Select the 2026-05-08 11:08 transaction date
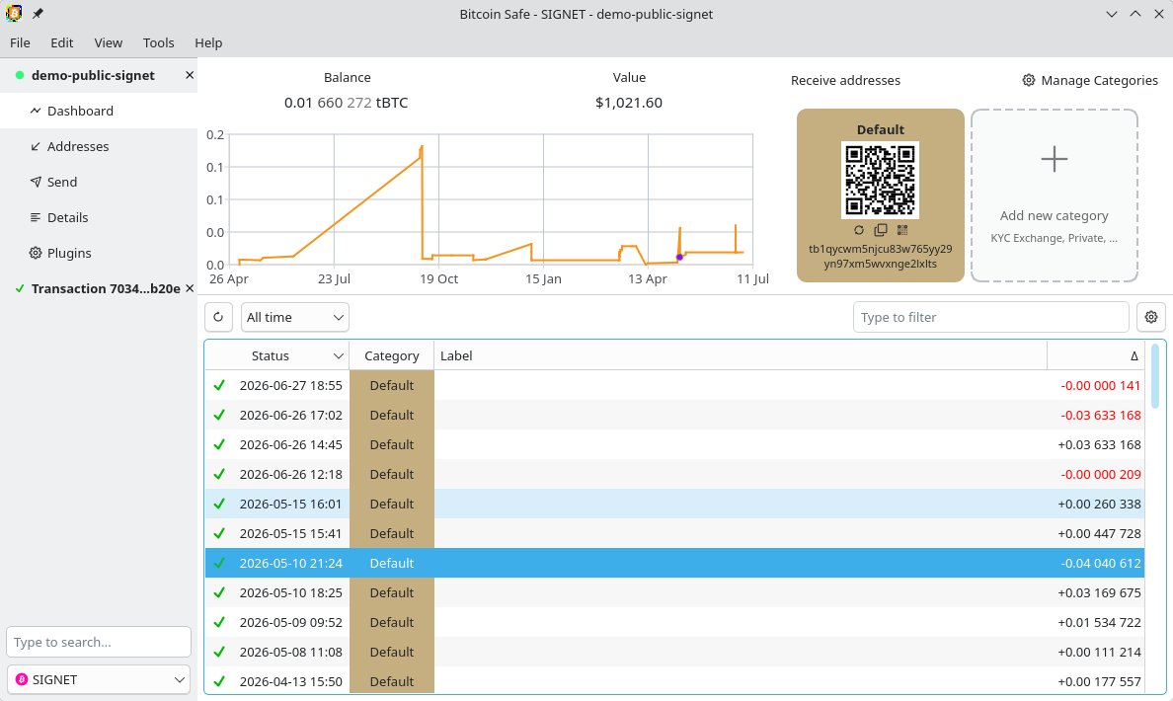This screenshot has width=1173, height=701. point(291,653)
